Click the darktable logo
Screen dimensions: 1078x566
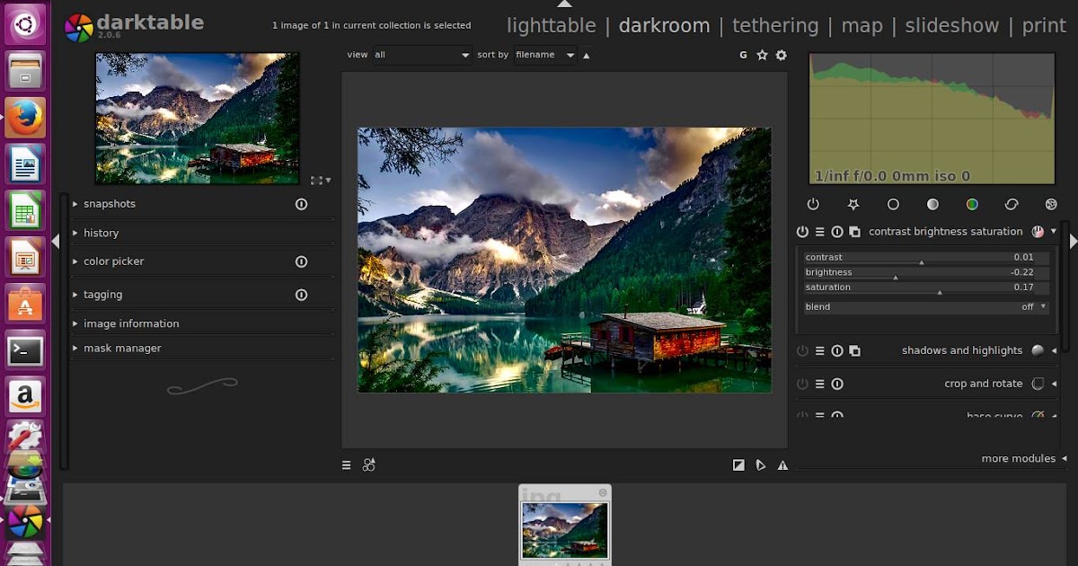79,28
